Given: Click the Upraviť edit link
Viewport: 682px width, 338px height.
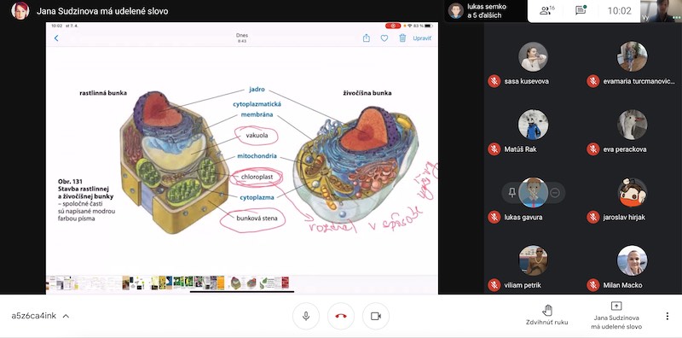Looking at the screenshot, I should (x=422, y=38).
